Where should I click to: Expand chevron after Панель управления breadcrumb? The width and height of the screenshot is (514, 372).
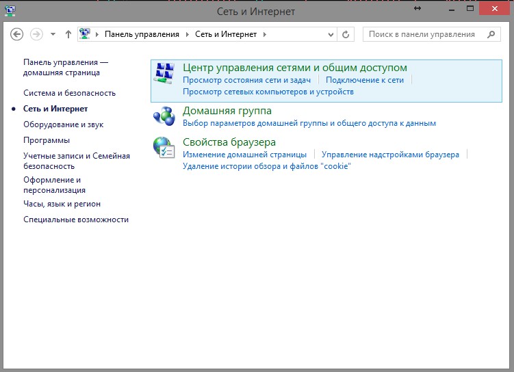click(x=187, y=34)
